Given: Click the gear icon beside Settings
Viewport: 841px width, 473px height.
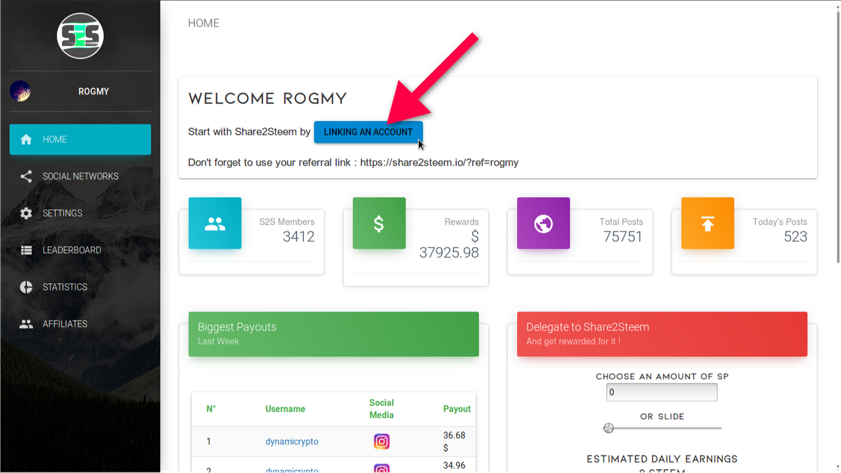Looking at the screenshot, I should click(26, 213).
